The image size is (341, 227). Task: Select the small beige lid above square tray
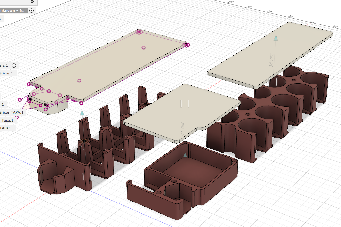click(182, 113)
